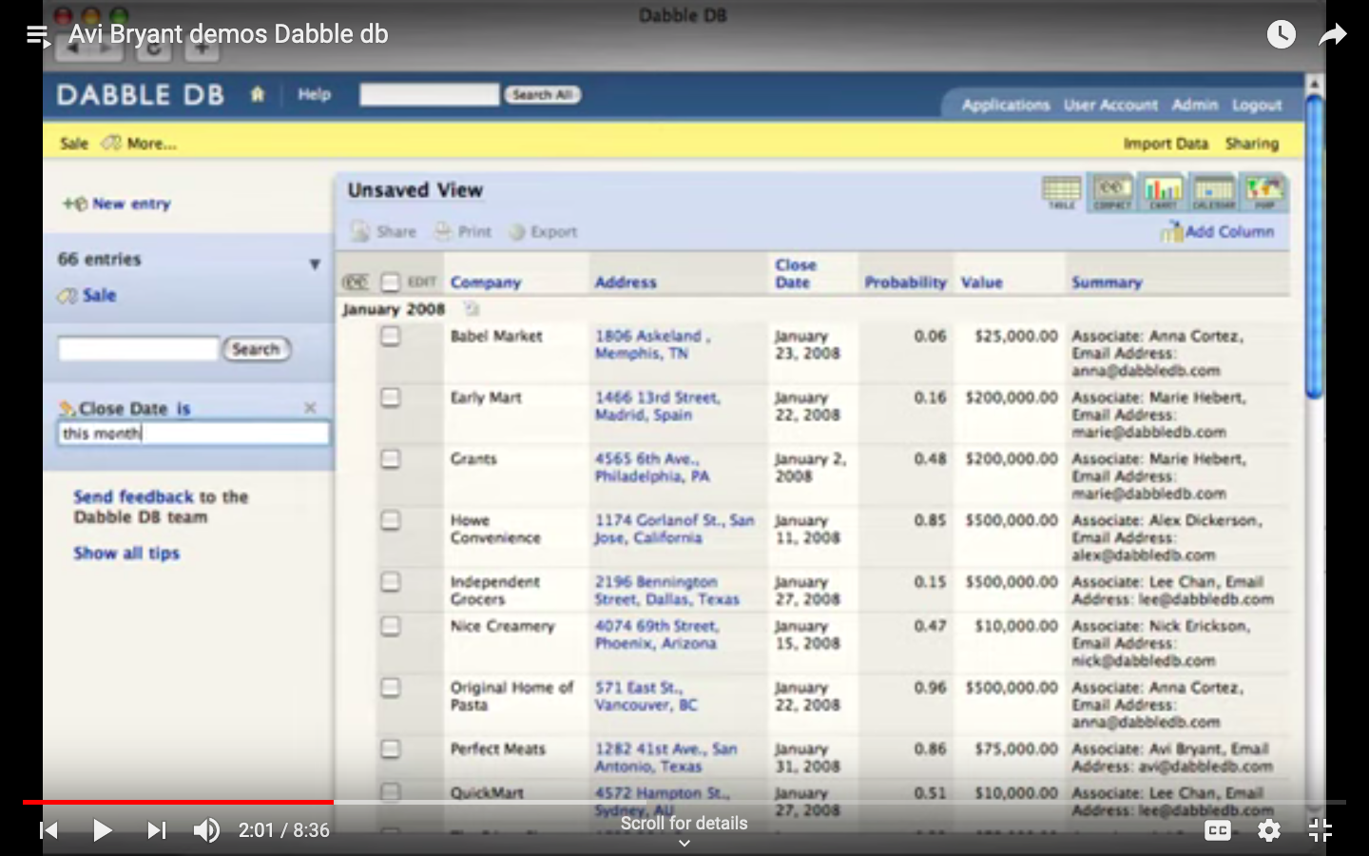Exit full screen mode

click(x=1321, y=830)
